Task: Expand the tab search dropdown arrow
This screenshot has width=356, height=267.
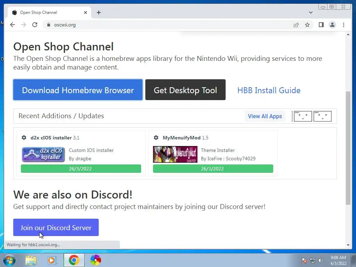Action: click(x=310, y=13)
